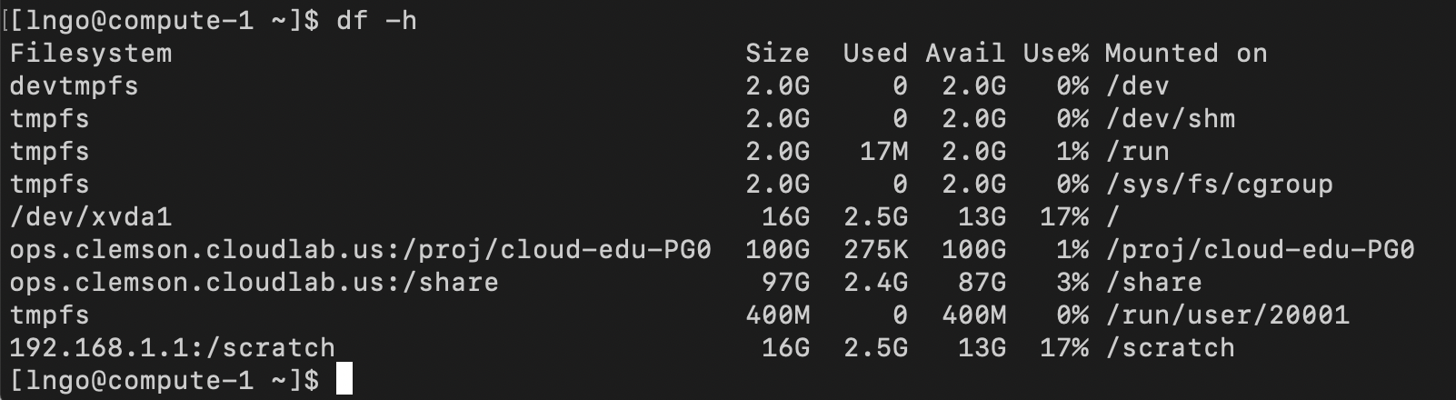
Task: Click the 'ops.clemson.cloudlab.us:/share' filesystem entry
Action: [254, 283]
